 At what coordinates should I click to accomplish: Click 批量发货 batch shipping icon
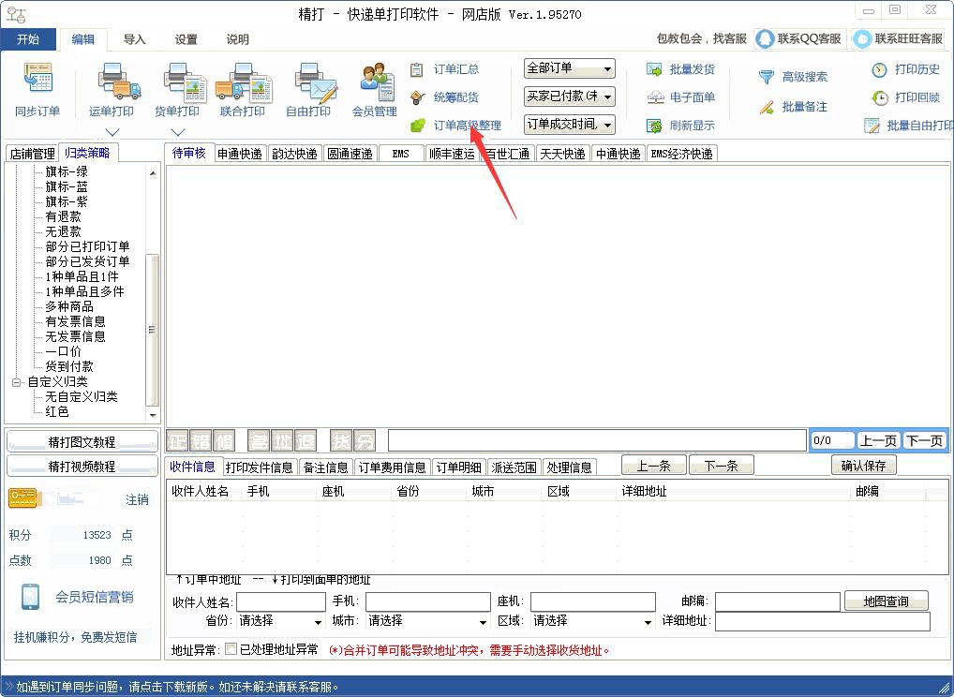(x=680, y=69)
